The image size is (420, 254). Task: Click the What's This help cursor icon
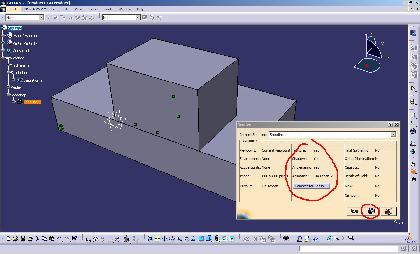coord(75,239)
